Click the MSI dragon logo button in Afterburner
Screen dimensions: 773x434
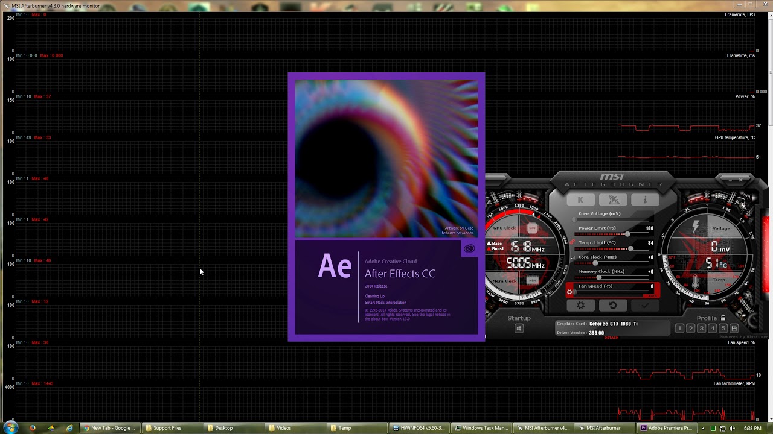614,200
